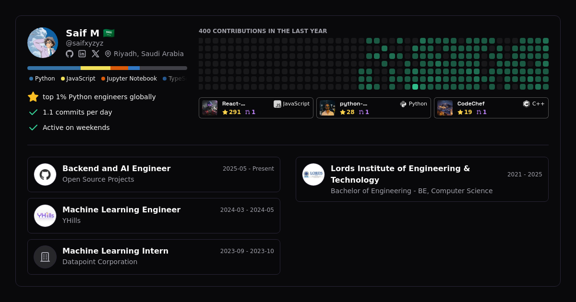The height and width of the screenshot is (302, 576).
Task: Open the React JavaScript repository card
Action: point(256,108)
